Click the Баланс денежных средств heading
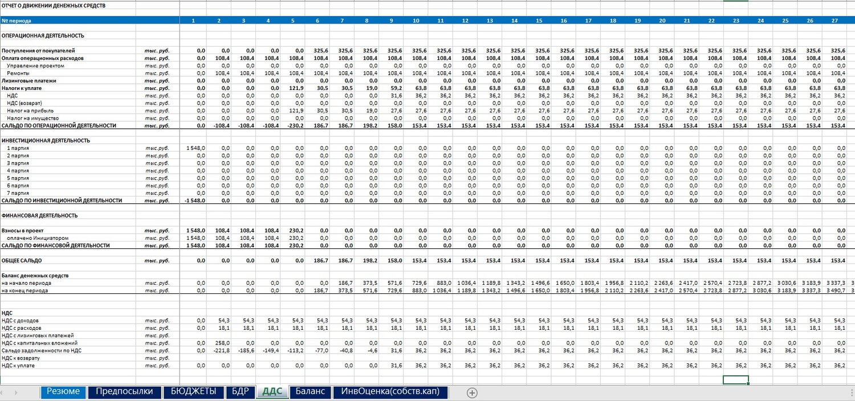The image size is (855, 401). [35, 275]
